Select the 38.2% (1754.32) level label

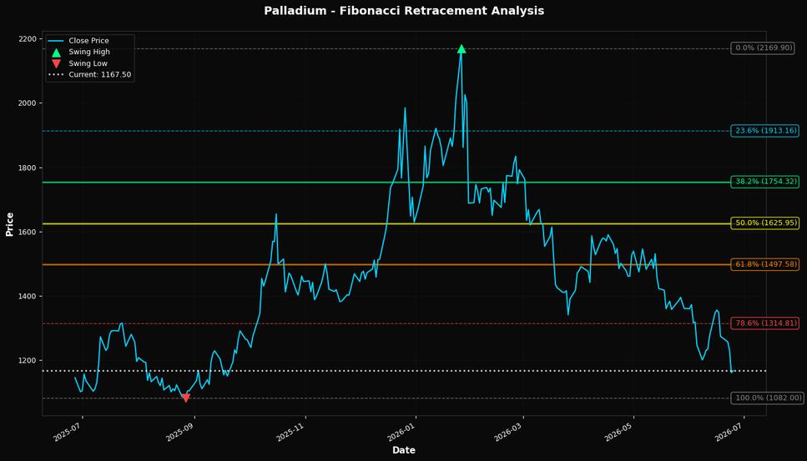[765, 182]
